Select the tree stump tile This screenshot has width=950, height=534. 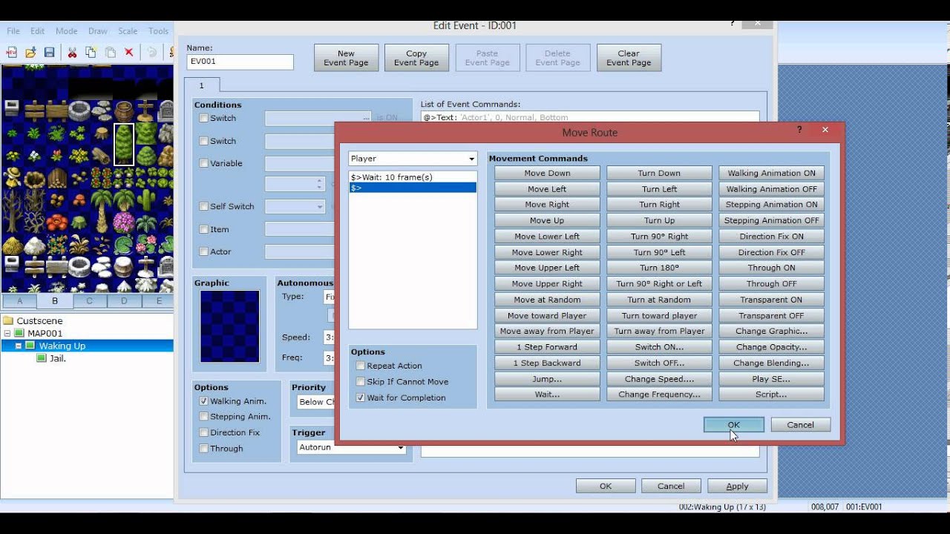[x=101, y=134]
